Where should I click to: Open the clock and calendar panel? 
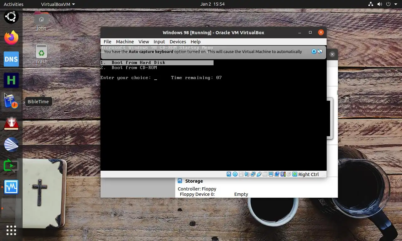[212, 4]
